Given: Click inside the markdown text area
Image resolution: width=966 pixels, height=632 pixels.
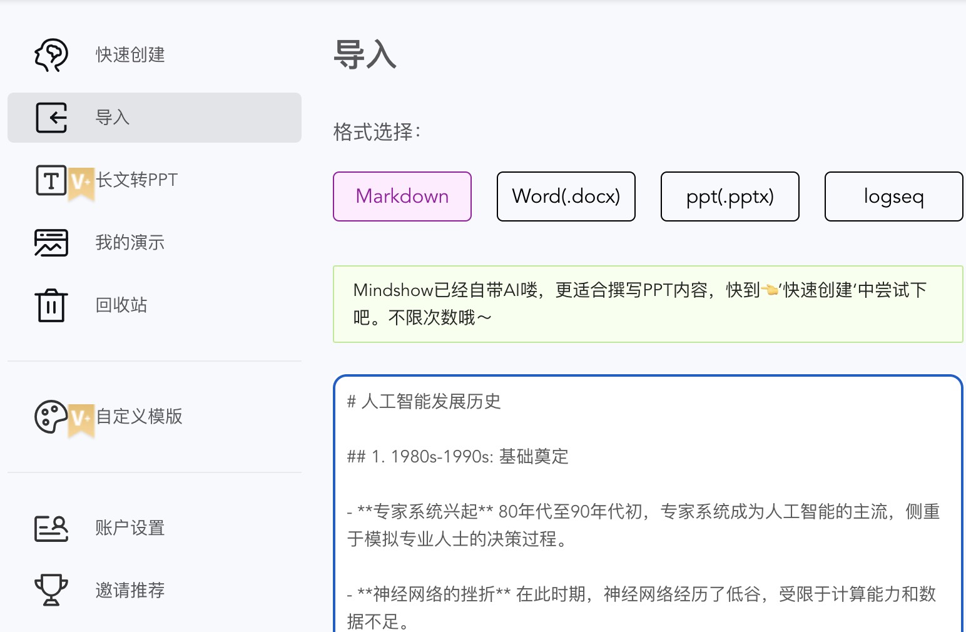Looking at the screenshot, I should click(x=648, y=504).
